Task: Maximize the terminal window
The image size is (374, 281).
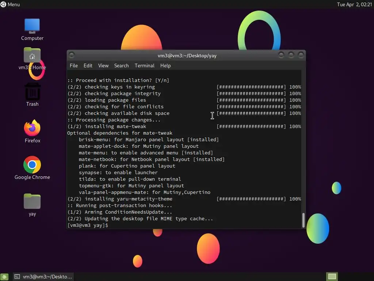Action: tap(291, 55)
